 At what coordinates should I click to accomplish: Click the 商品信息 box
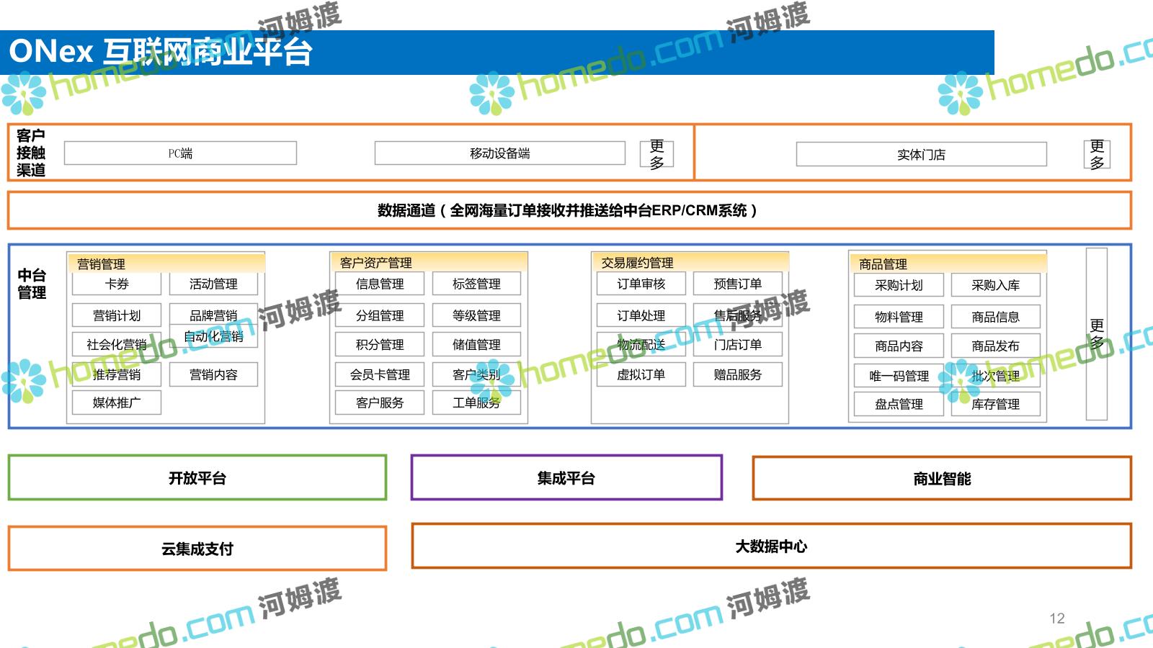pyautogui.click(x=996, y=317)
